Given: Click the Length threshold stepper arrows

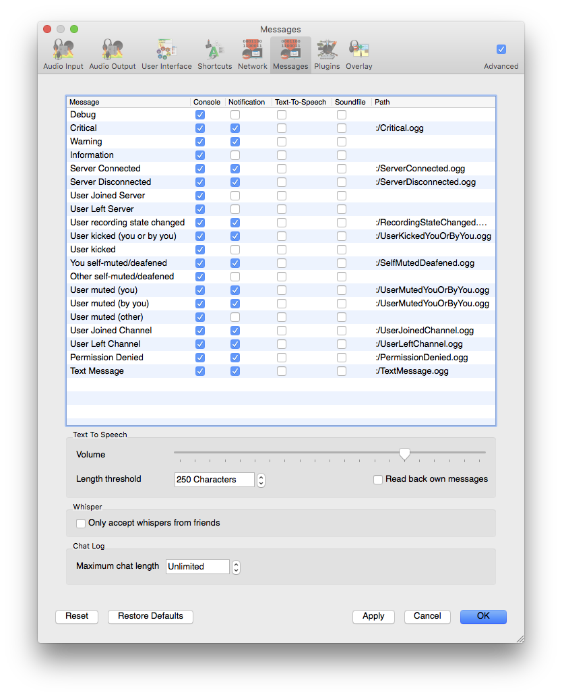Looking at the screenshot, I should pyautogui.click(x=261, y=480).
